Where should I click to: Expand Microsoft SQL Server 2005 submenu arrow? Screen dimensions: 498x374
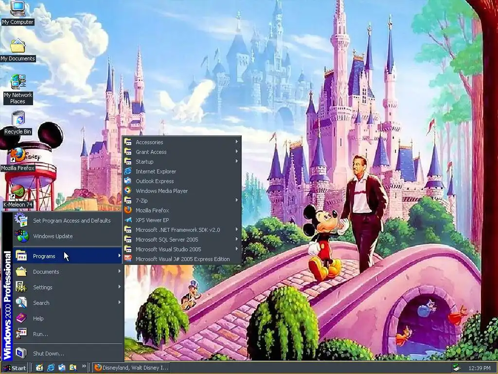point(237,239)
